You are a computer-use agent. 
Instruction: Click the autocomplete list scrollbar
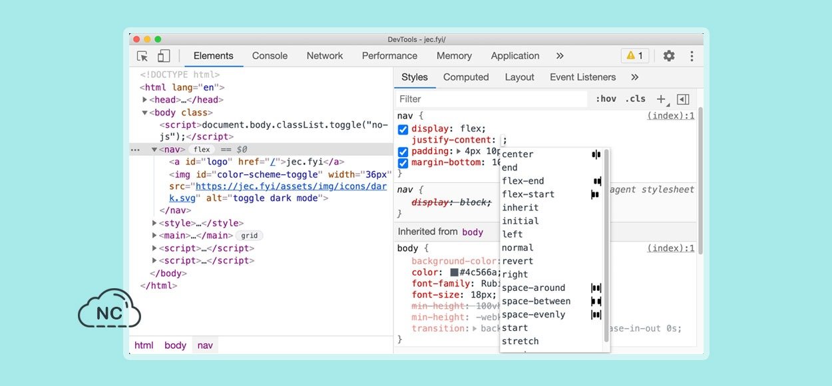(606, 246)
